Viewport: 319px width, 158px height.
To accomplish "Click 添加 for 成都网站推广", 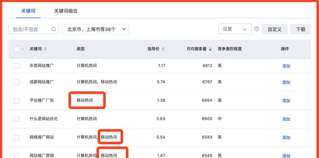I will tap(286, 82).
